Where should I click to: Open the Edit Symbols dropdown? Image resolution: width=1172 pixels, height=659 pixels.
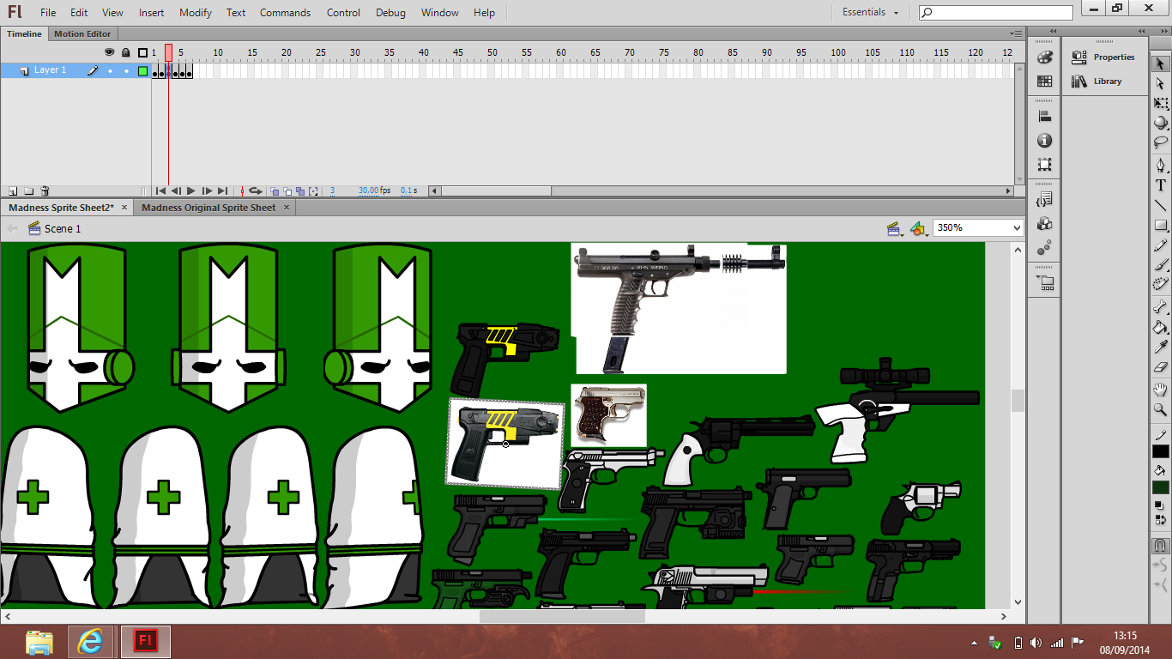point(918,229)
